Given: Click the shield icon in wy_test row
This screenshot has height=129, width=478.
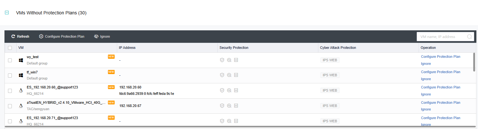Looking at the screenshot, I should click(x=222, y=60).
